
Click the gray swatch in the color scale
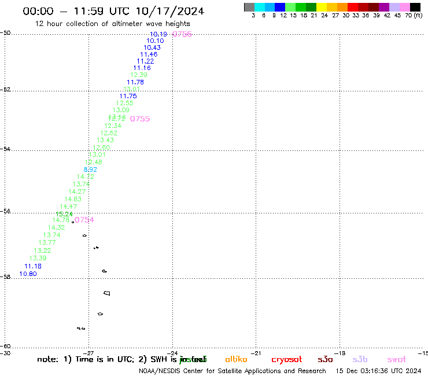249,7
